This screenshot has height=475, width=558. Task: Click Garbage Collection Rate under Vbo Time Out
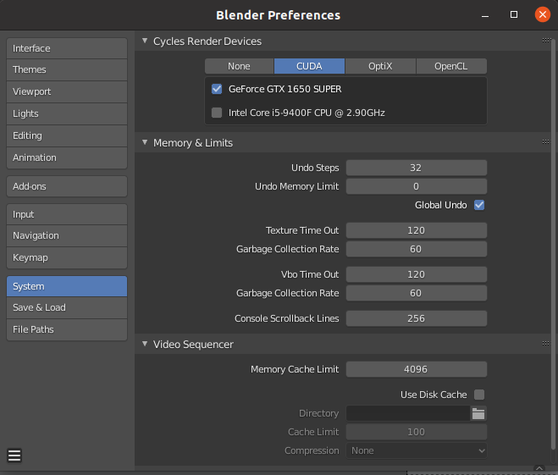(x=417, y=293)
